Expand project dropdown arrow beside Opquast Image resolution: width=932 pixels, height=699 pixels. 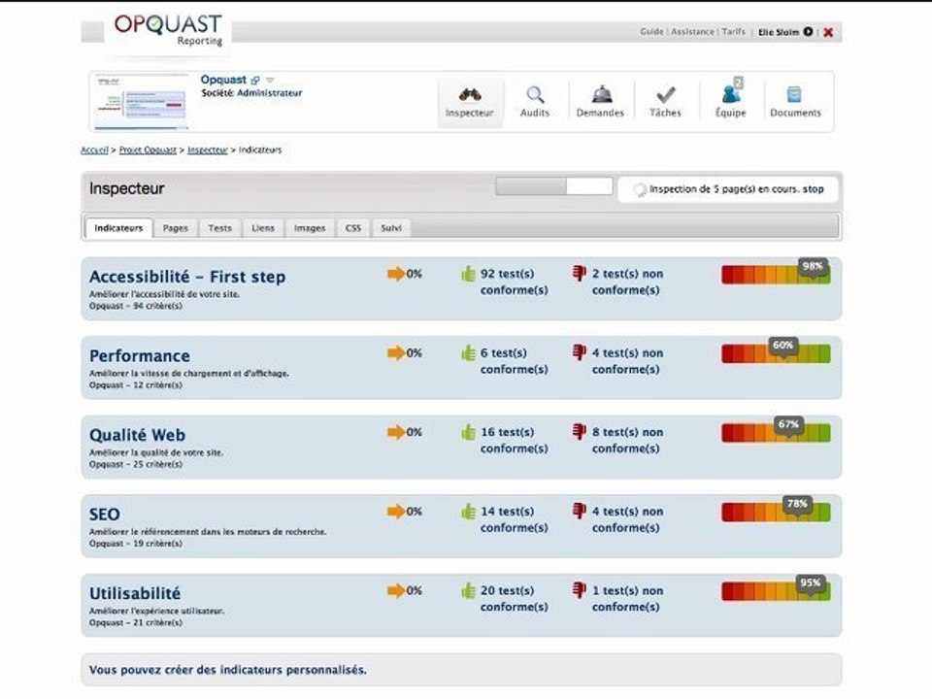(270, 80)
